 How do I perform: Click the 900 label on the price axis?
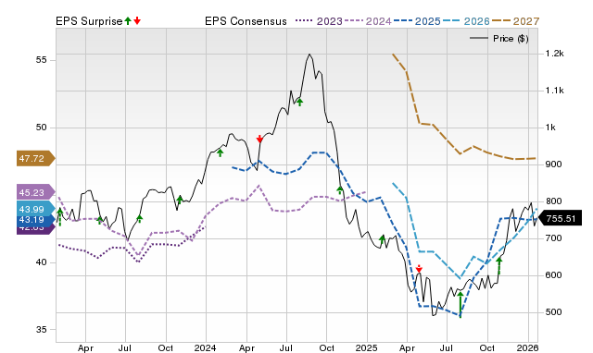tap(554, 164)
